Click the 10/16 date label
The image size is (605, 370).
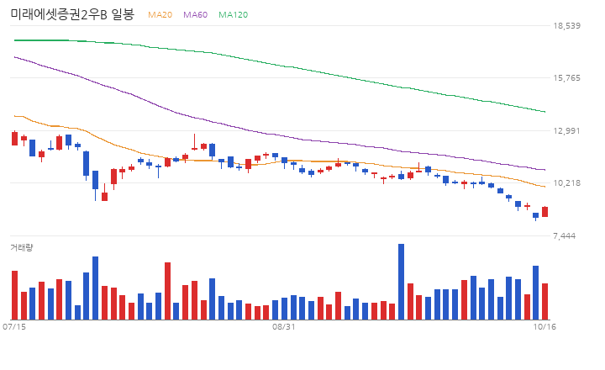[x=544, y=327]
